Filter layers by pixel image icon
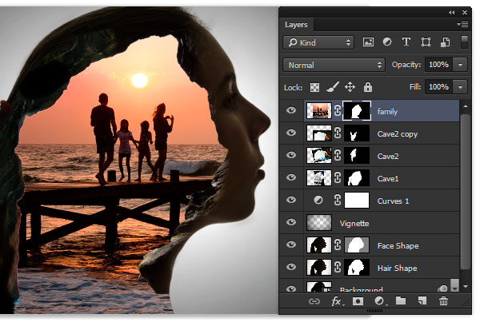Viewport: 480px width, 326px height. click(368, 42)
